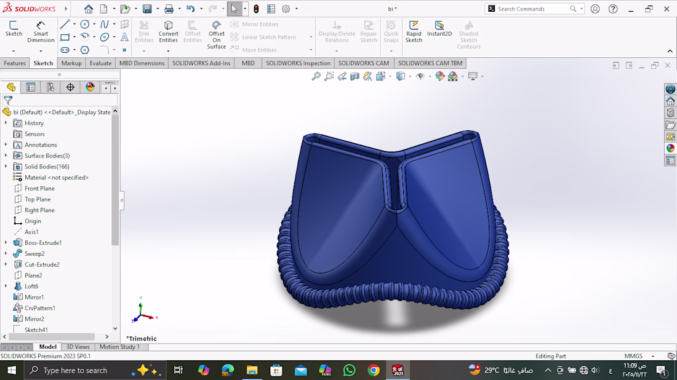Open the Display/Delete Relations dropdown arrow
Screen dimensions: 677x380
tap(337, 51)
